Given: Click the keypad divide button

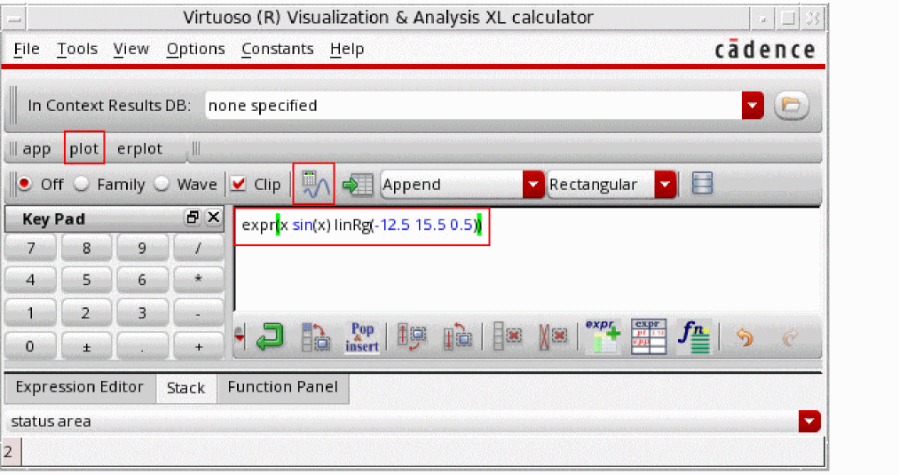Looking at the screenshot, I should [199, 249].
